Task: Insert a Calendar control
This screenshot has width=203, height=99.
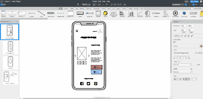Action: click(98, 14)
